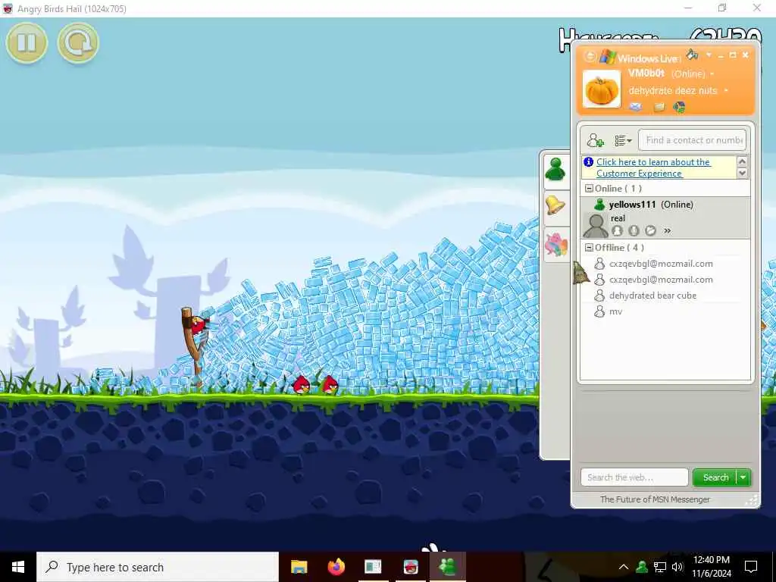Screen dimensions: 776x582
Task: Click the share files icon under yellows111
Action: point(651,230)
